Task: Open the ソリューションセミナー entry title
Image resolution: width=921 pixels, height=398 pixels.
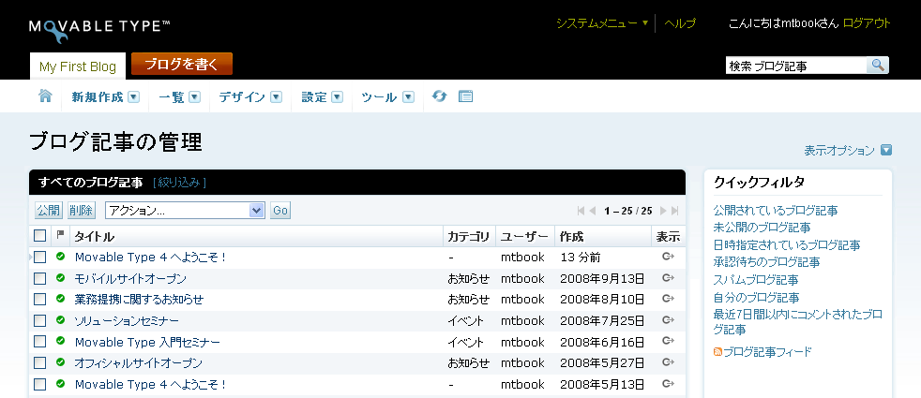Action: pos(127,320)
